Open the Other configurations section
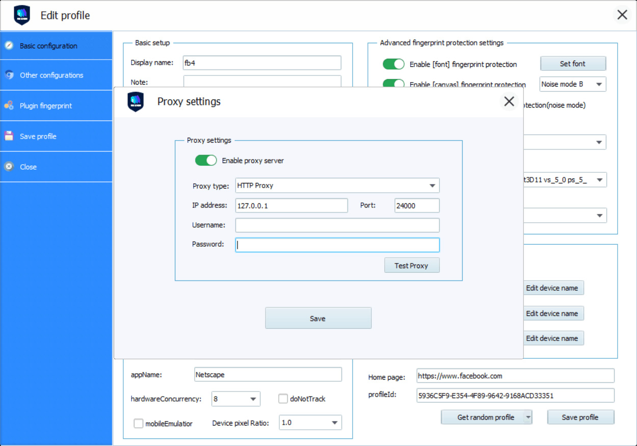Viewport: 637px width, 446px height. (x=56, y=75)
